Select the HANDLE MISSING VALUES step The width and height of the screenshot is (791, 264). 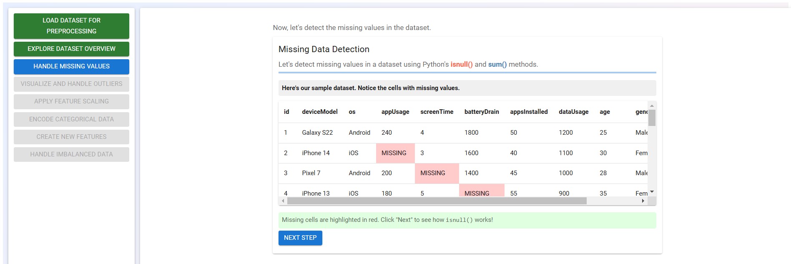click(71, 66)
